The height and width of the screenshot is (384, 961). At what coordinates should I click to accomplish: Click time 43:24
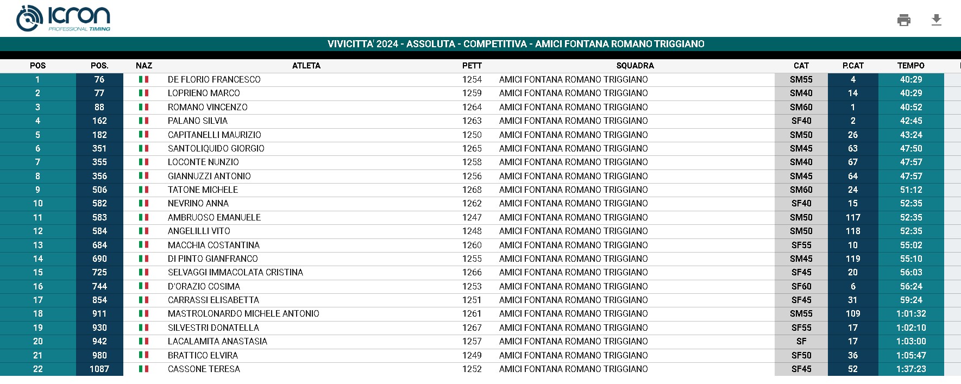(x=911, y=135)
